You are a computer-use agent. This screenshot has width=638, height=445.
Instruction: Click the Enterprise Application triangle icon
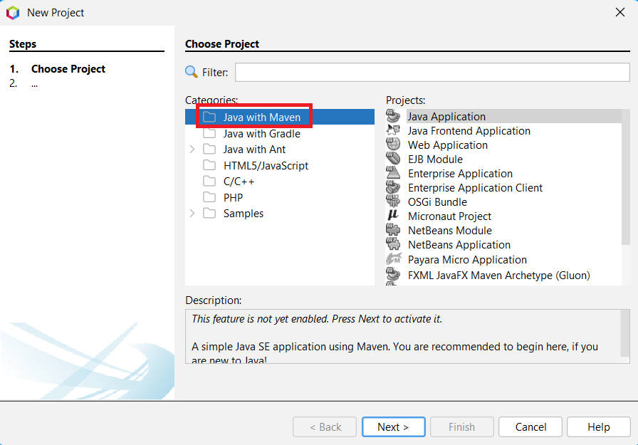pos(393,173)
